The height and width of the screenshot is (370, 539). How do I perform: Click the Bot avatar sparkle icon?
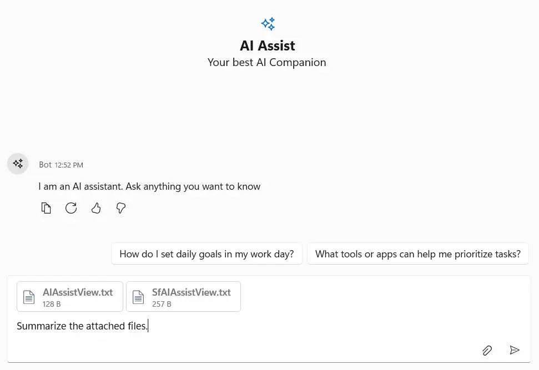pos(18,164)
